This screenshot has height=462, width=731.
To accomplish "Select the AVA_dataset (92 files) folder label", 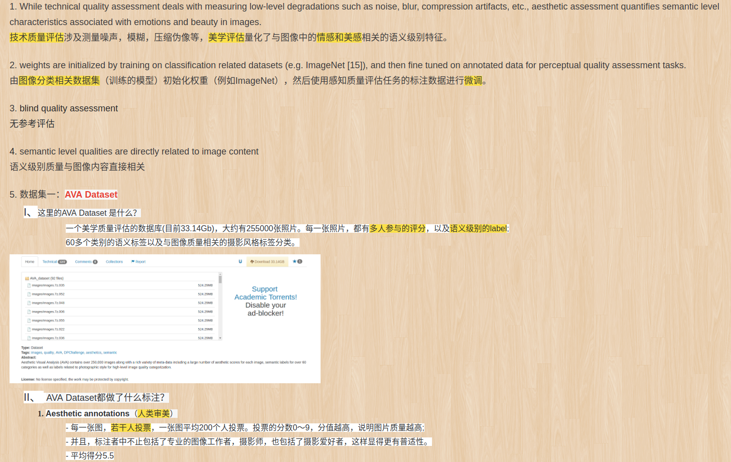I will (47, 278).
